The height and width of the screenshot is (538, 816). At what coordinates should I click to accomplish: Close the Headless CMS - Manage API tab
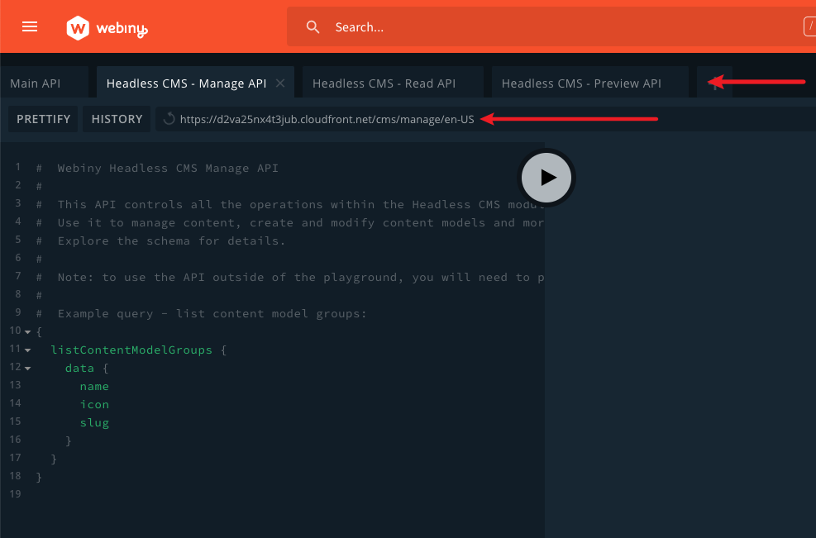coord(279,83)
